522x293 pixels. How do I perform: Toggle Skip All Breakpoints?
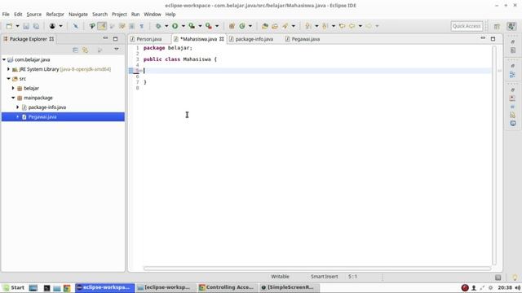[x=76, y=26]
